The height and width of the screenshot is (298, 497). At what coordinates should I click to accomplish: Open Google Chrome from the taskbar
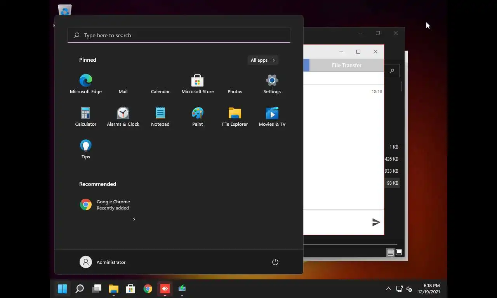(148, 289)
